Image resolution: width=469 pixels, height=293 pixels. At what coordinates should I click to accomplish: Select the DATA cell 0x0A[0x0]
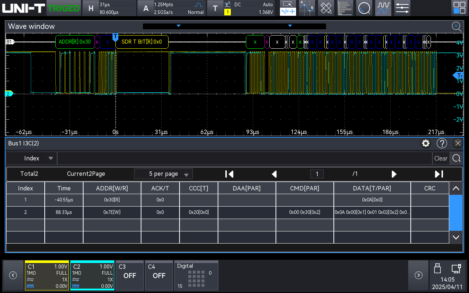(x=372, y=200)
